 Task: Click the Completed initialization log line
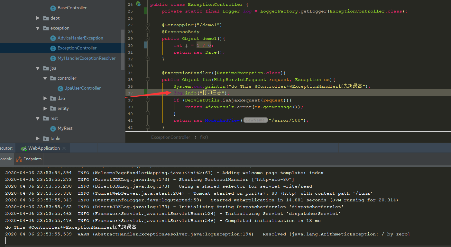[163, 221]
